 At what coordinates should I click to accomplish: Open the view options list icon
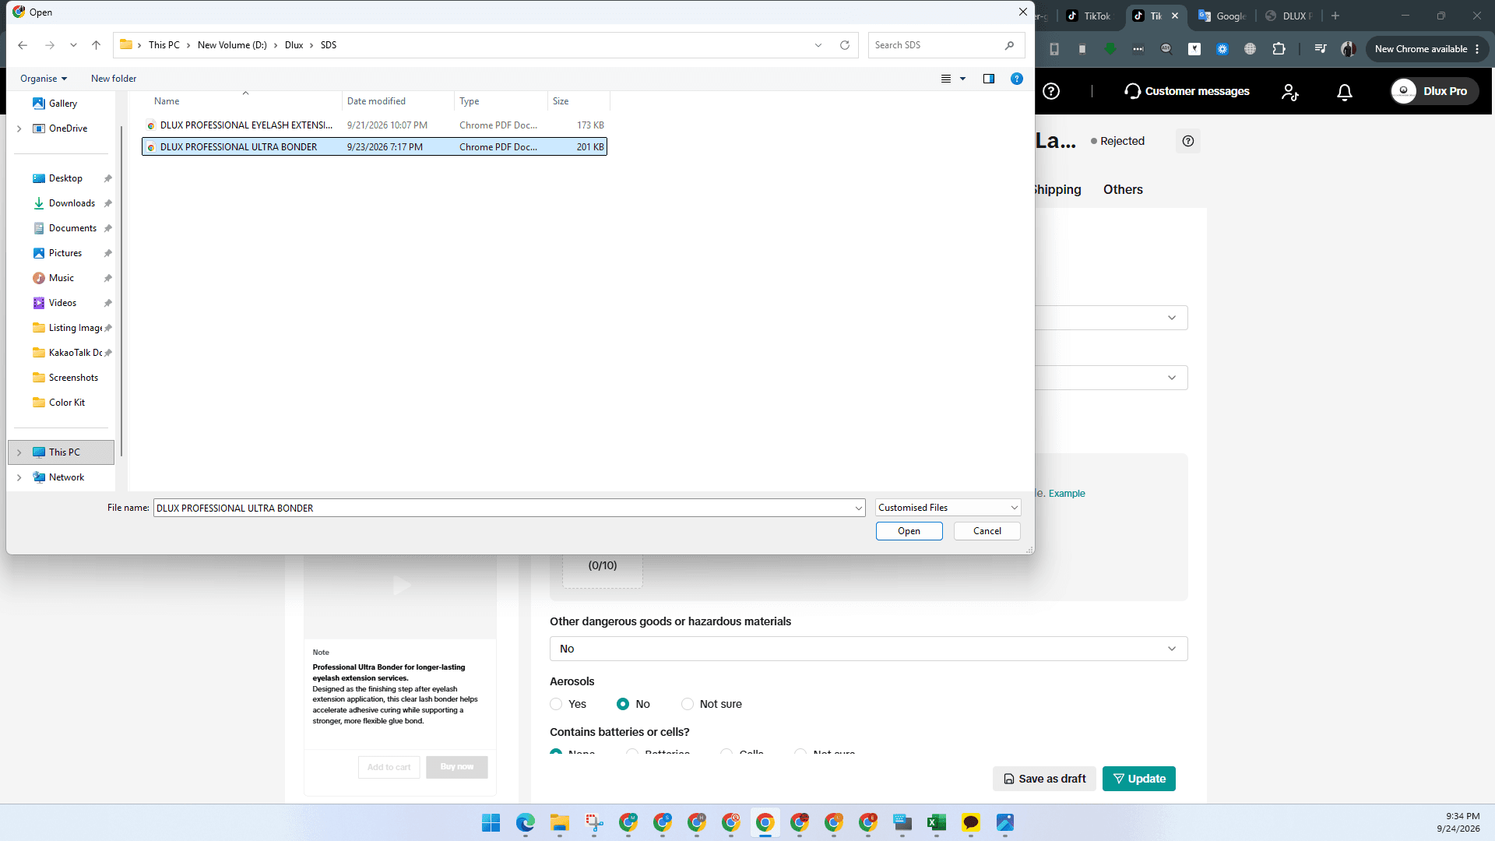pyautogui.click(x=945, y=79)
